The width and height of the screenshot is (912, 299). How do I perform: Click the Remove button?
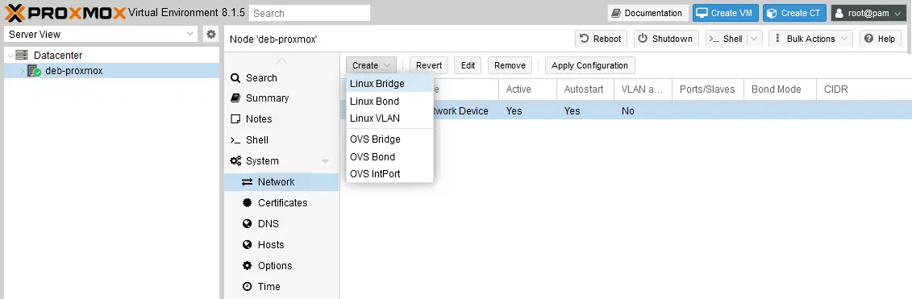click(x=510, y=65)
